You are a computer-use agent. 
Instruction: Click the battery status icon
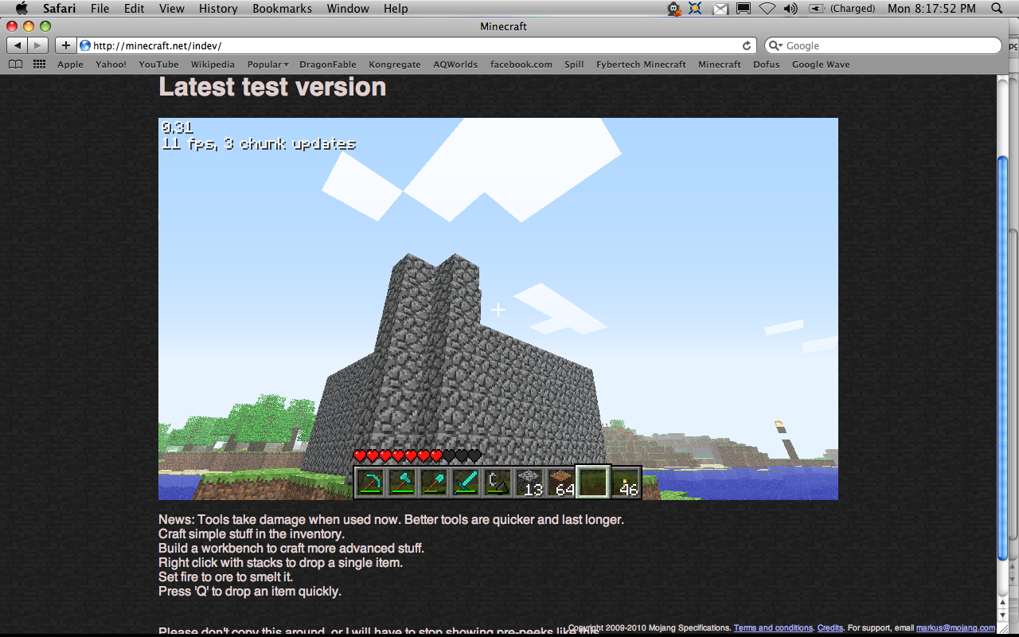(817, 9)
